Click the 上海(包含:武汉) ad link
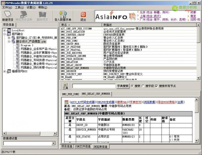Viewport: 202px width, 155px height. click(150, 16)
